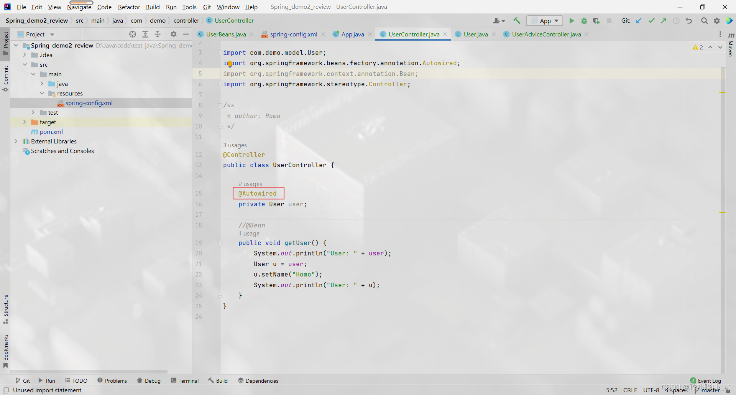Expand External Libraries node
The height and width of the screenshot is (395, 736).
[x=16, y=141]
